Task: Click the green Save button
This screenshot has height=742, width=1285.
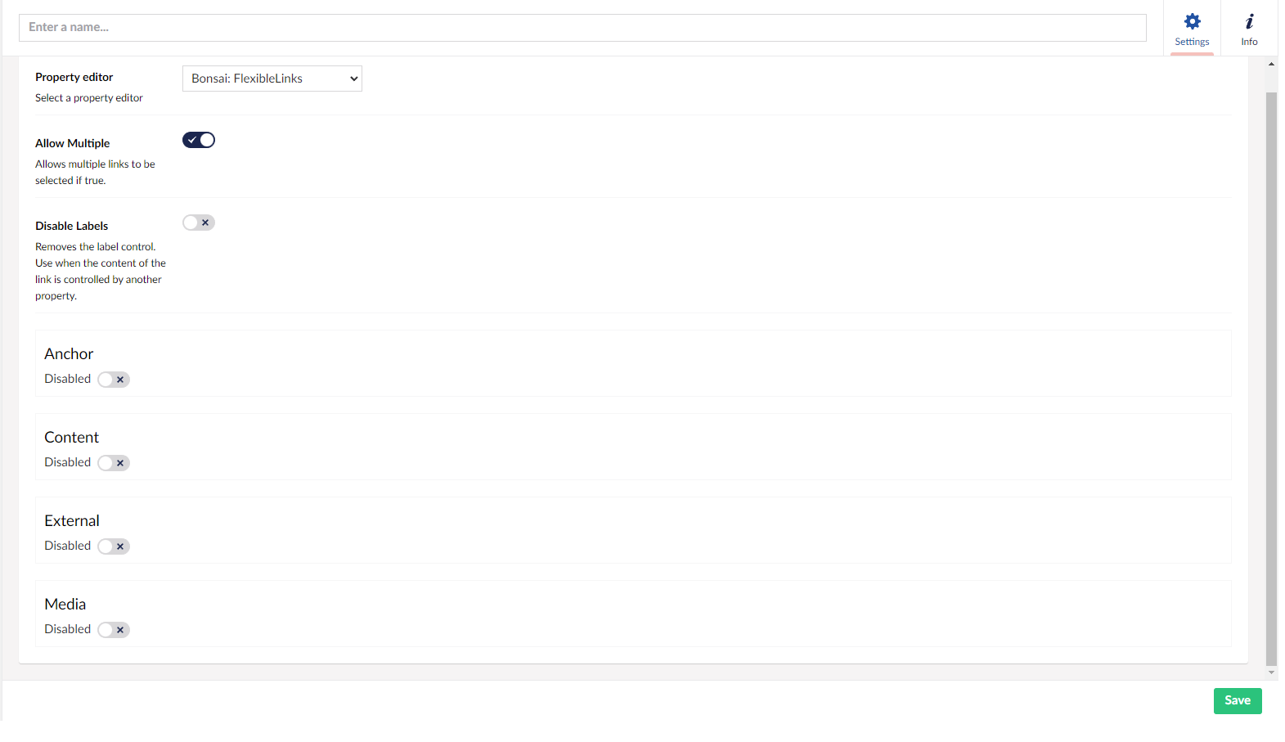Action: 1237,700
